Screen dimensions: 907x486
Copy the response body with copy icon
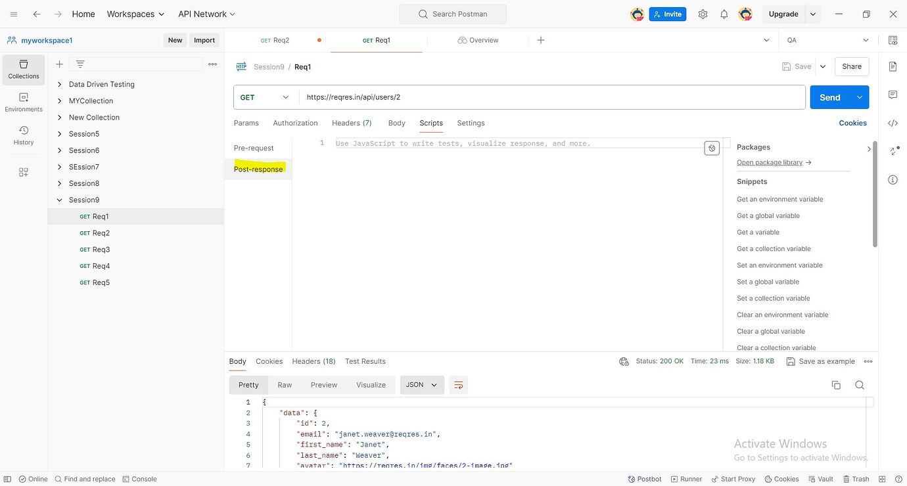[x=836, y=385]
